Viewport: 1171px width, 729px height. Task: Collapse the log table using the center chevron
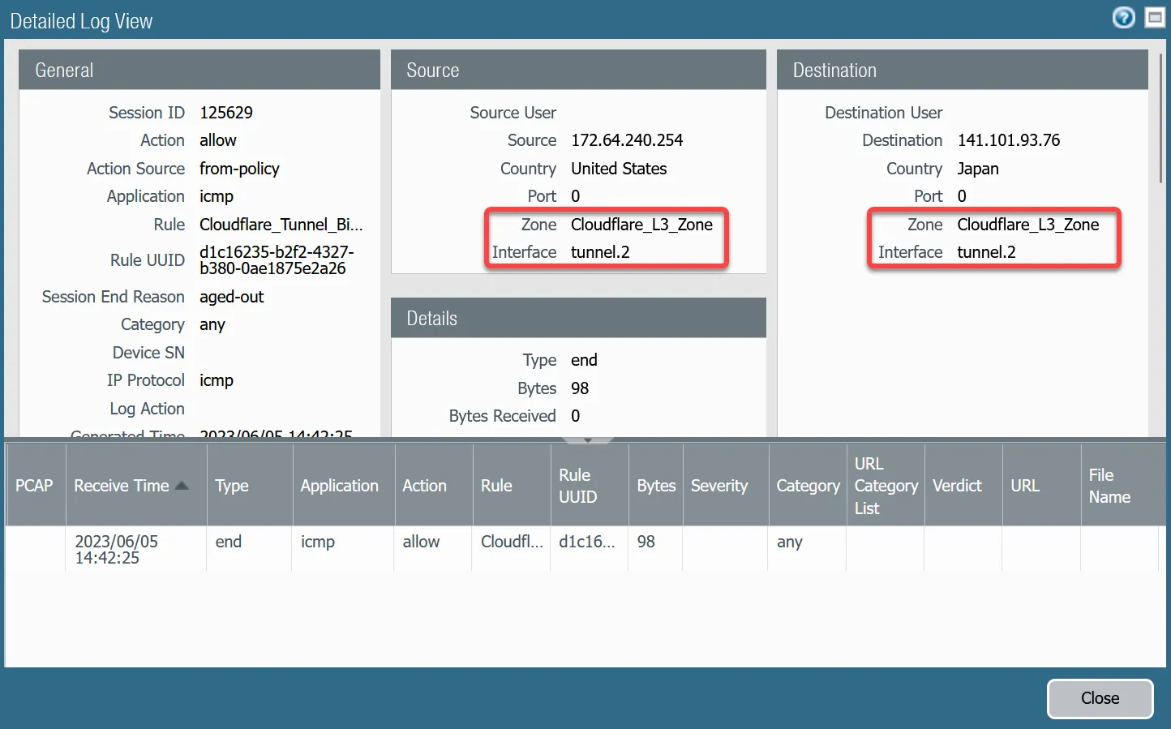[586, 439]
